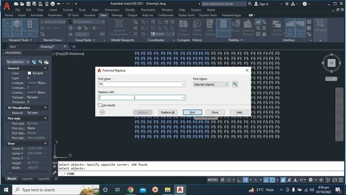Click Annotation Monitor plus icon in status bar
The height and width of the screenshot is (195, 346).
click(321, 180)
